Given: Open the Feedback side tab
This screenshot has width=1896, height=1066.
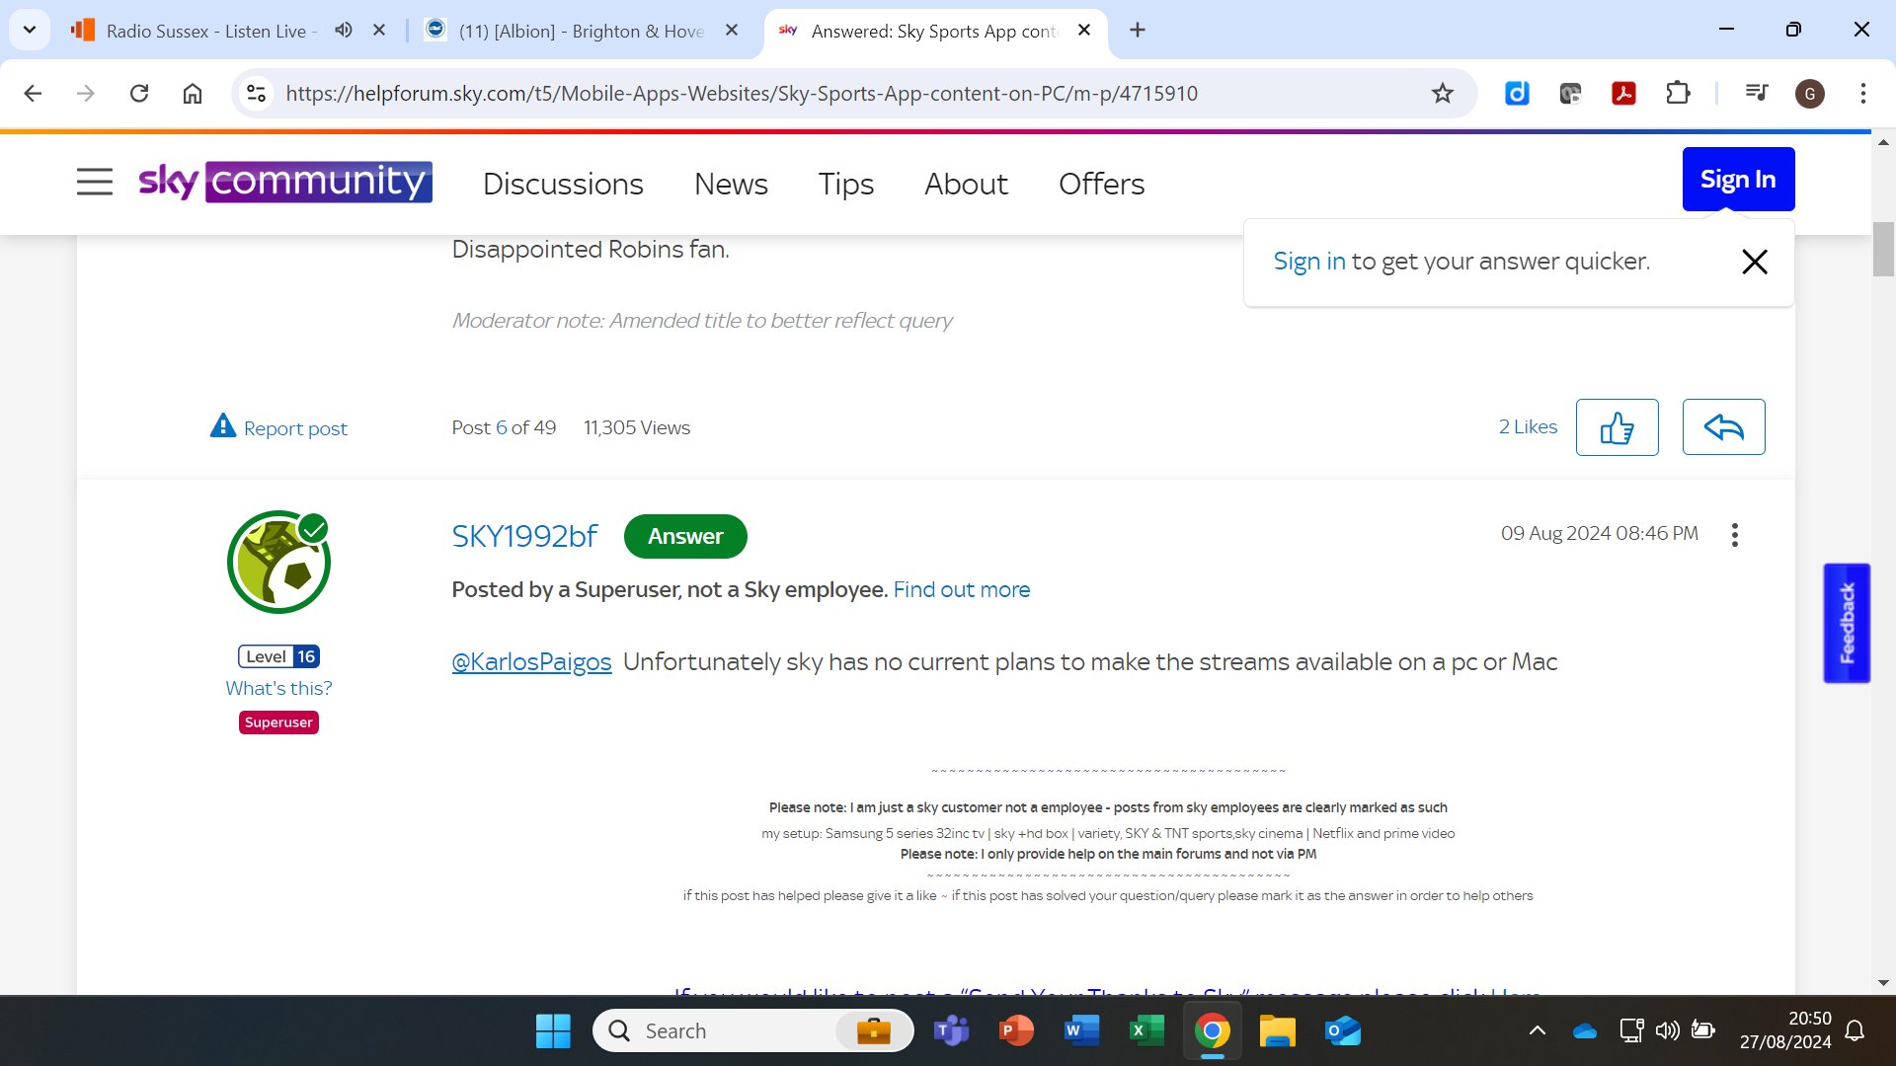Looking at the screenshot, I should (1847, 623).
